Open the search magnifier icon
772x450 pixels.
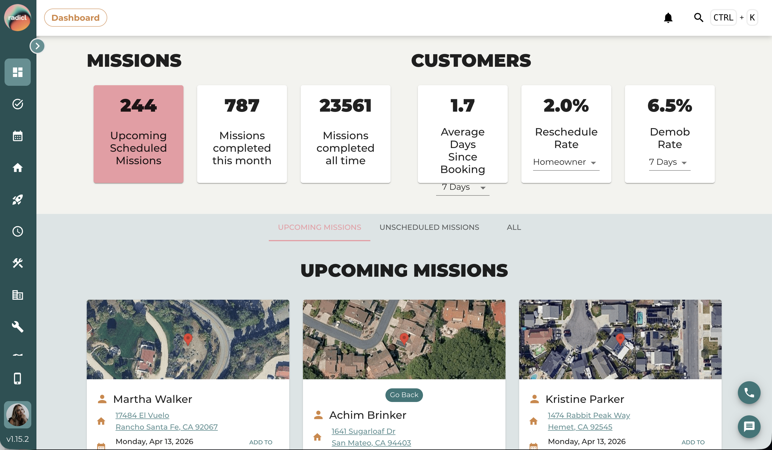pyautogui.click(x=699, y=17)
